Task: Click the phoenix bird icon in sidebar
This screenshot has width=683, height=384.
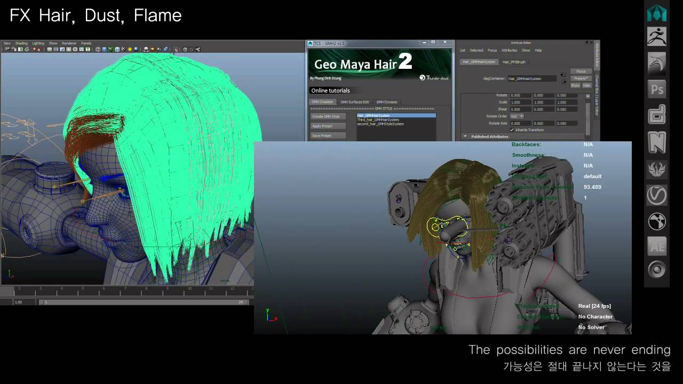Action: click(657, 170)
